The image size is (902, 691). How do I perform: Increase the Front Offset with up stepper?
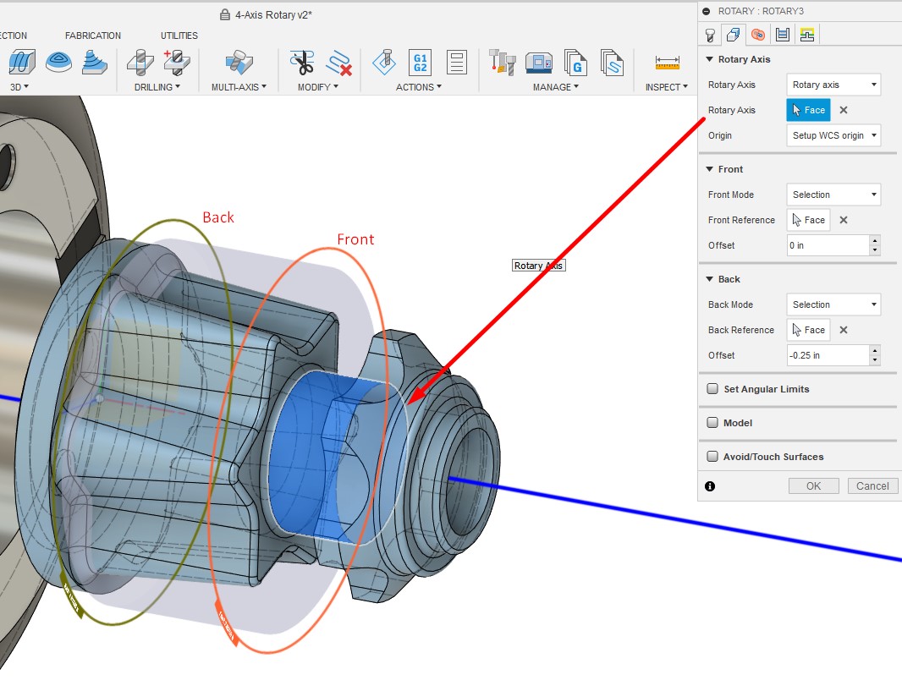(x=875, y=240)
